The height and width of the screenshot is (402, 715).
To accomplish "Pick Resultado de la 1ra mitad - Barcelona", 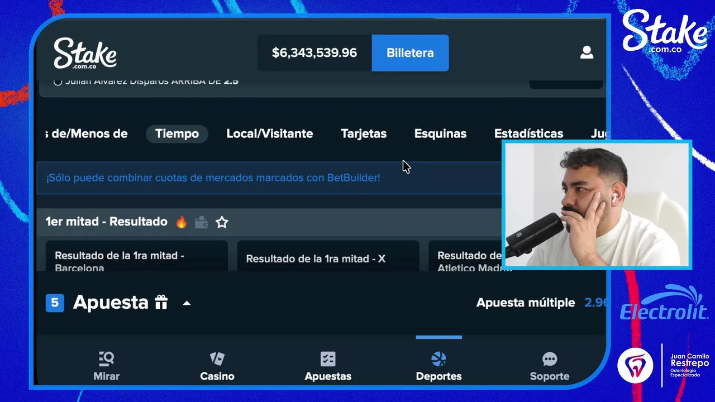I will click(136, 256).
